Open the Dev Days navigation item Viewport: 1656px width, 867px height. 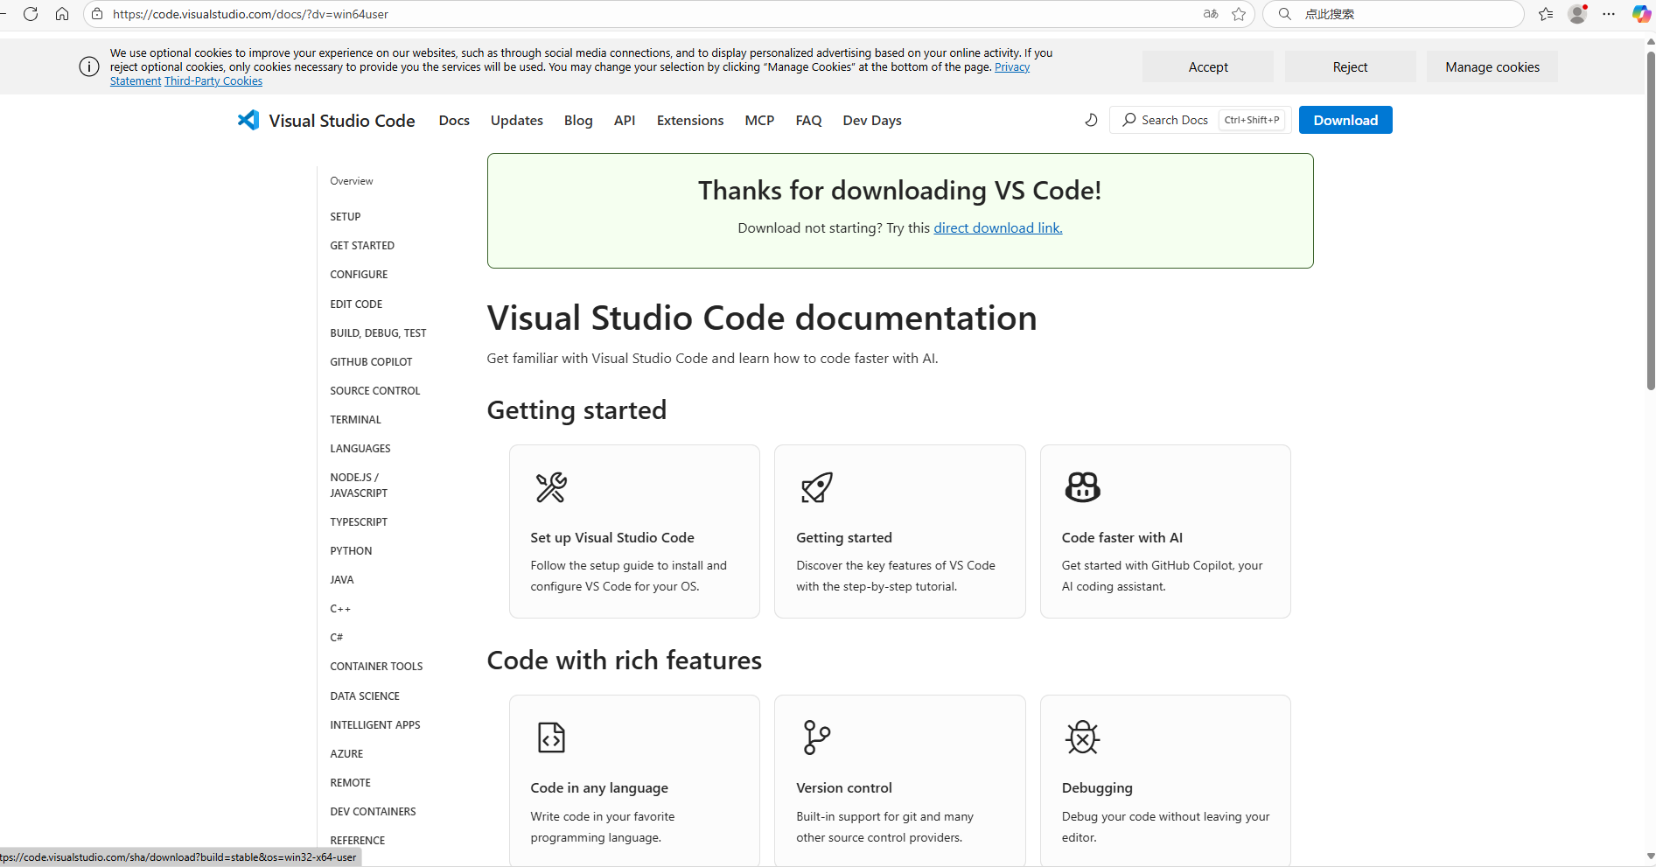pos(872,121)
